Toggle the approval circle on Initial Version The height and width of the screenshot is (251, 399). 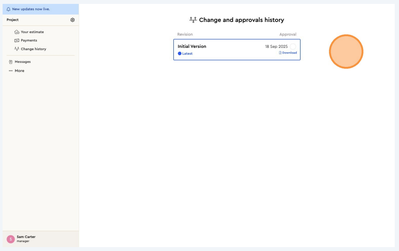point(293,47)
